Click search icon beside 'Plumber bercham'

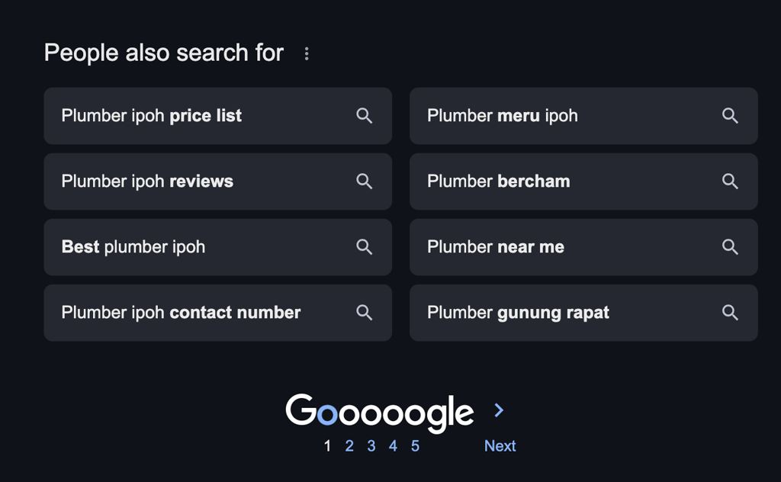tap(730, 182)
